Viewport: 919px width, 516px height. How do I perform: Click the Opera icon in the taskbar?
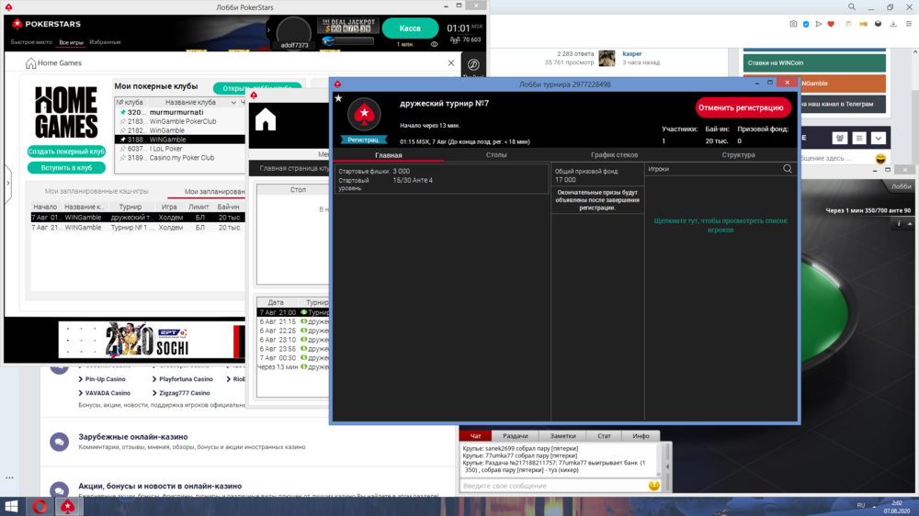[40, 506]
